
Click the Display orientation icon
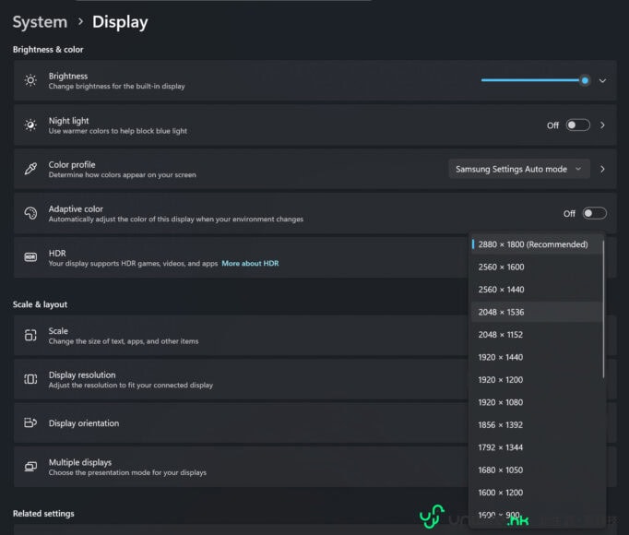pos(30,423)
